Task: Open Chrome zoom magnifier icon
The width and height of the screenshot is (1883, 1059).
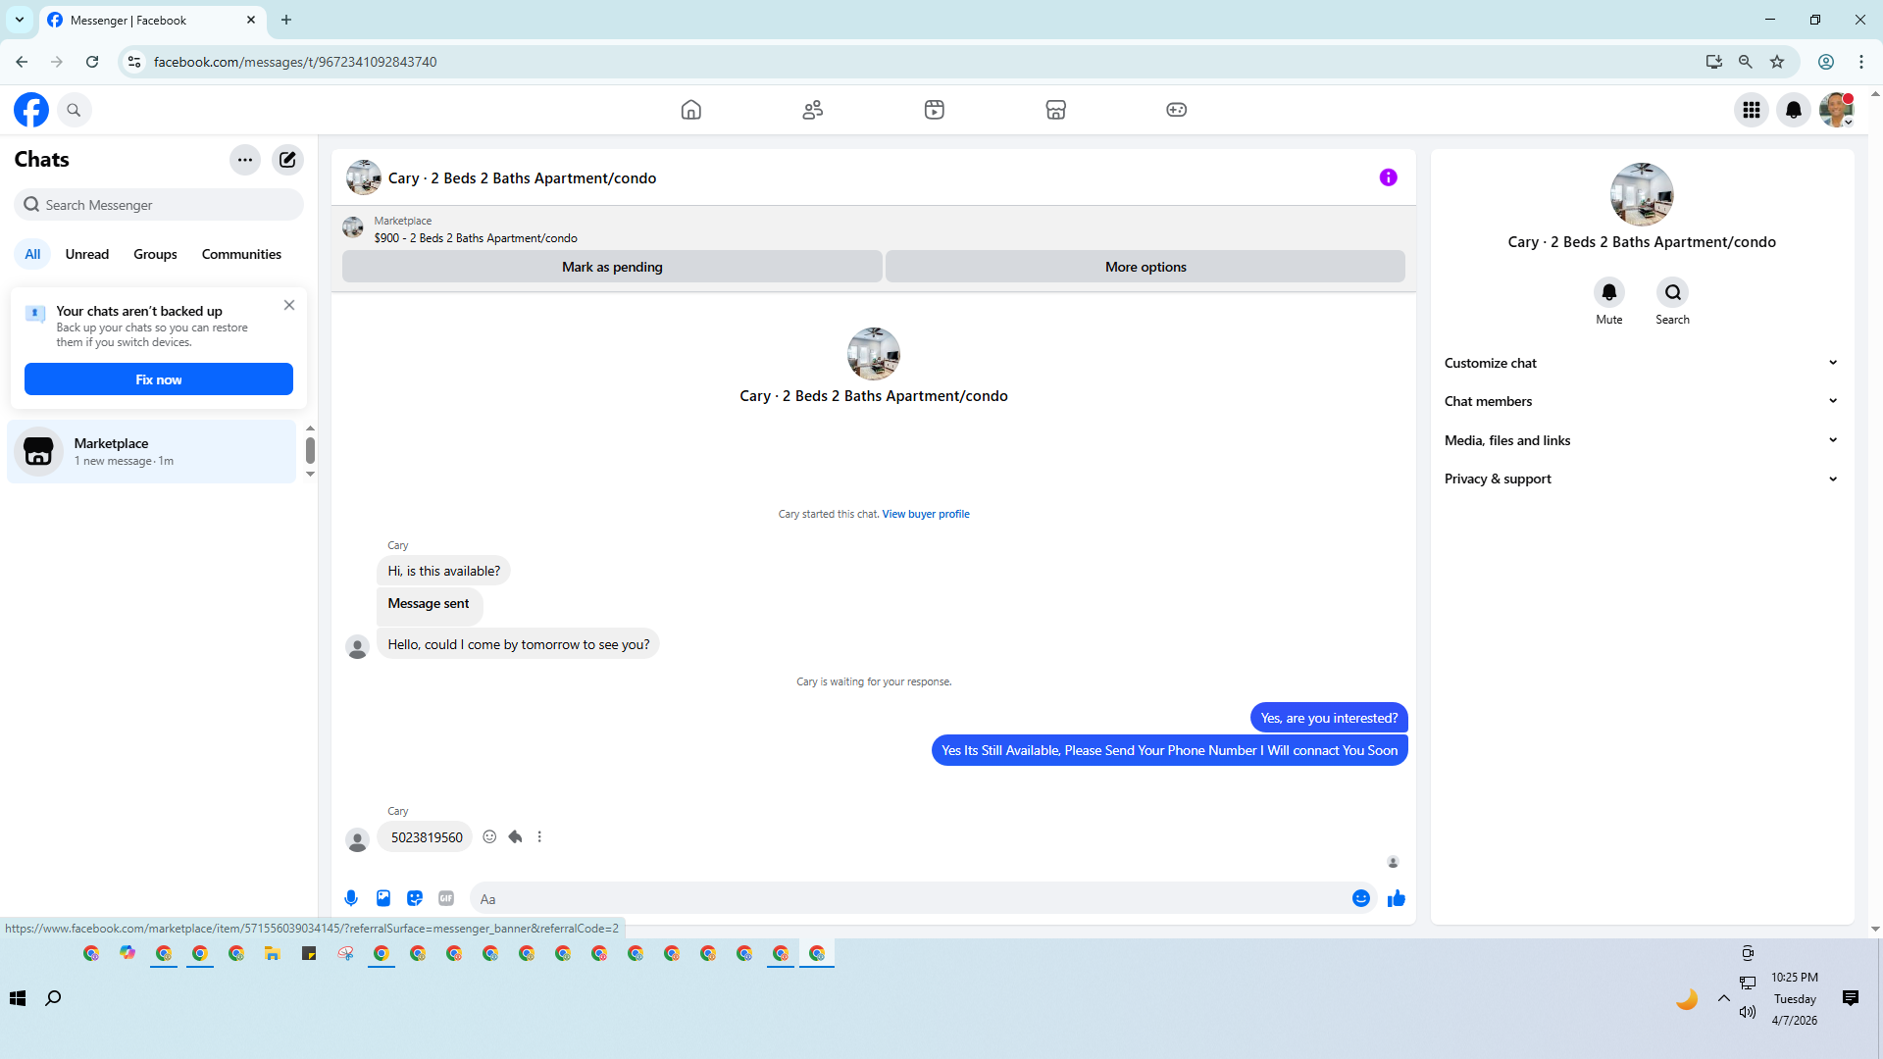Action: pos(1746,62)
